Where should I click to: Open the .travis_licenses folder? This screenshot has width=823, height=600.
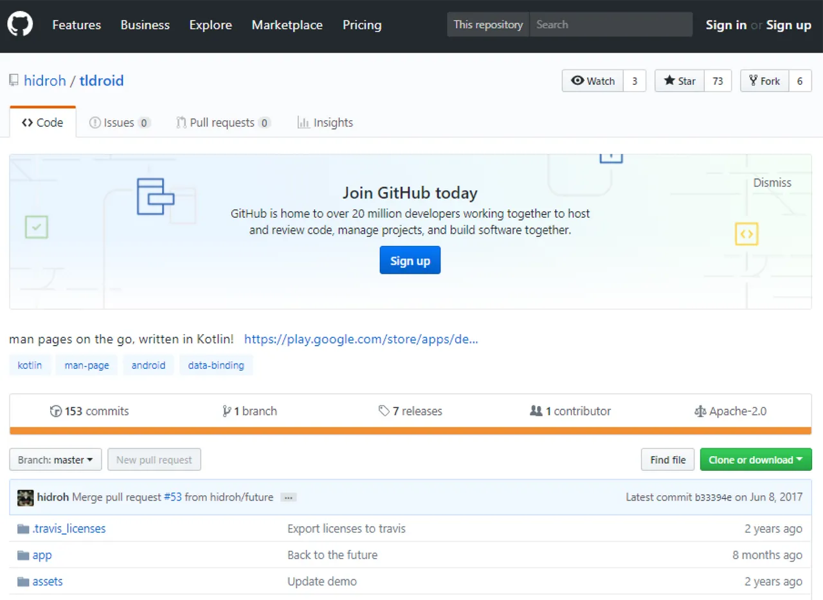69,529
